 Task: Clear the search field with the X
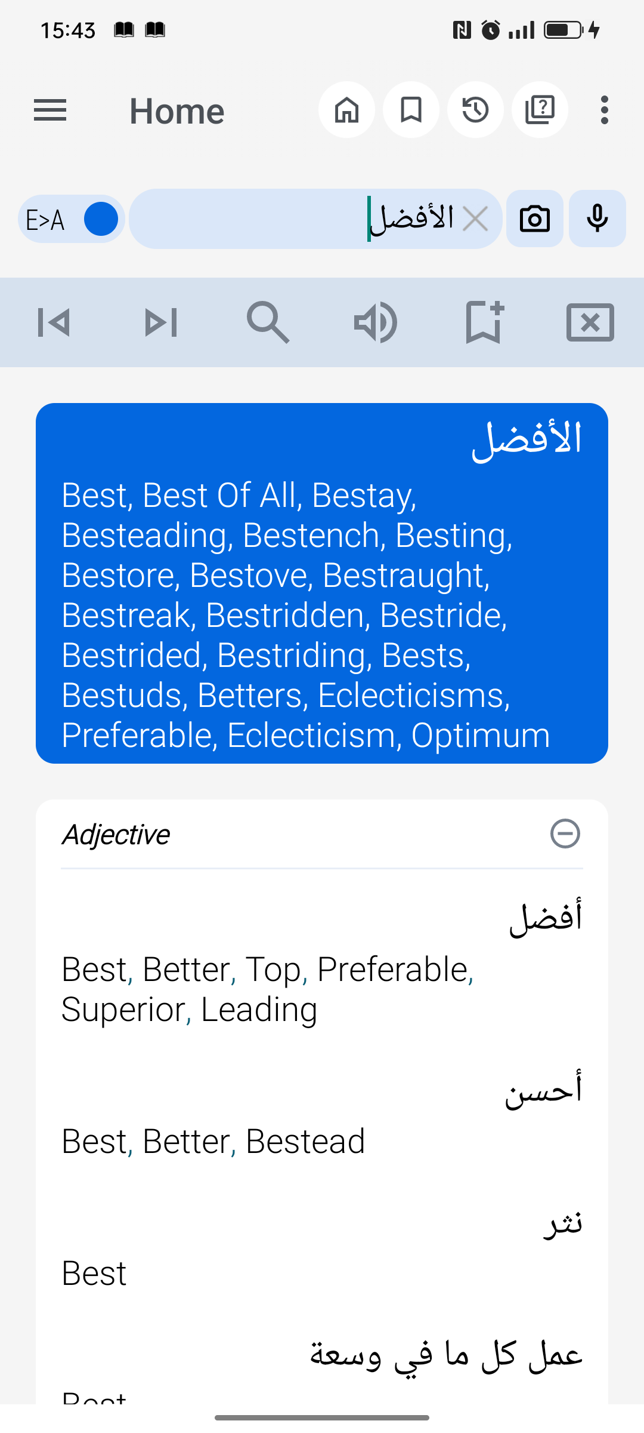click(475, 219)
